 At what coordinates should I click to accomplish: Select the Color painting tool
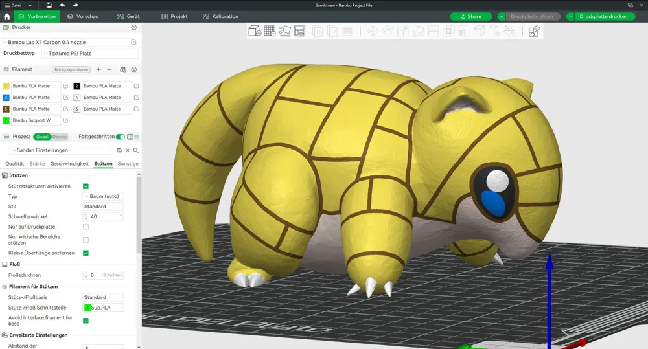coord(509,31)
